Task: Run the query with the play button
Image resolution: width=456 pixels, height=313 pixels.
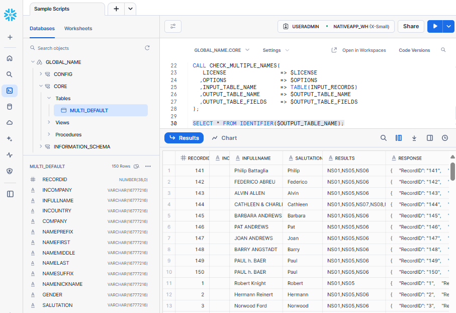Action: point(435,27)
